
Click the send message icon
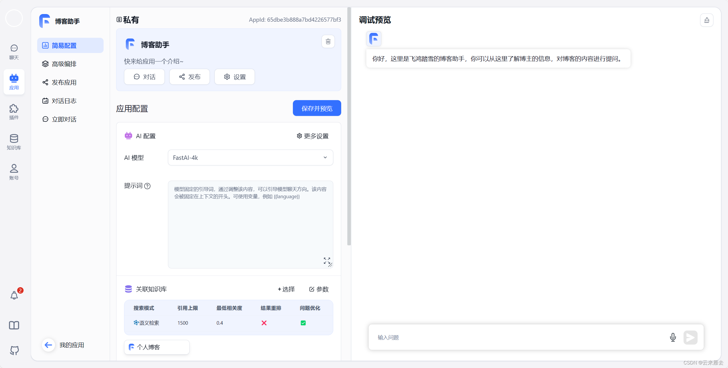click(691, 337)
